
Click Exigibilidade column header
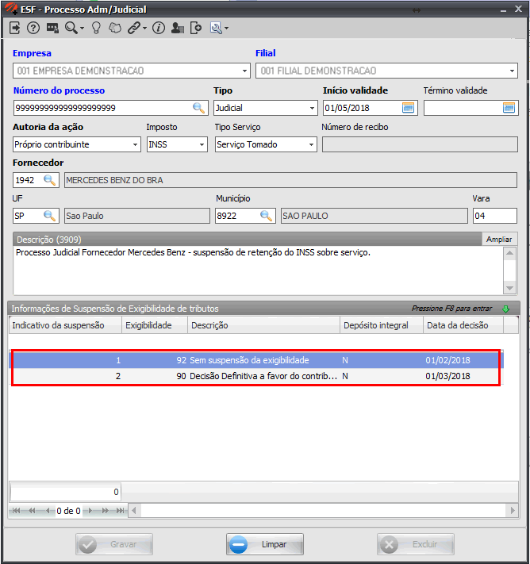pyautogui.click(x=155, y=325)
